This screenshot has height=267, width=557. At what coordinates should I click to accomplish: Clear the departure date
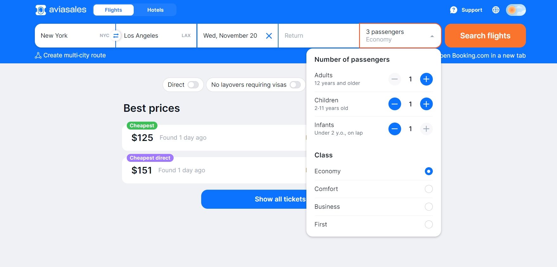tap(269, 36)
